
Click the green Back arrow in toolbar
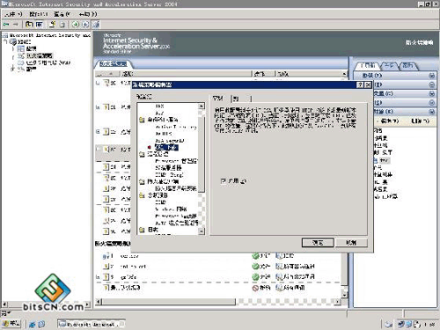tap(5, 25)
